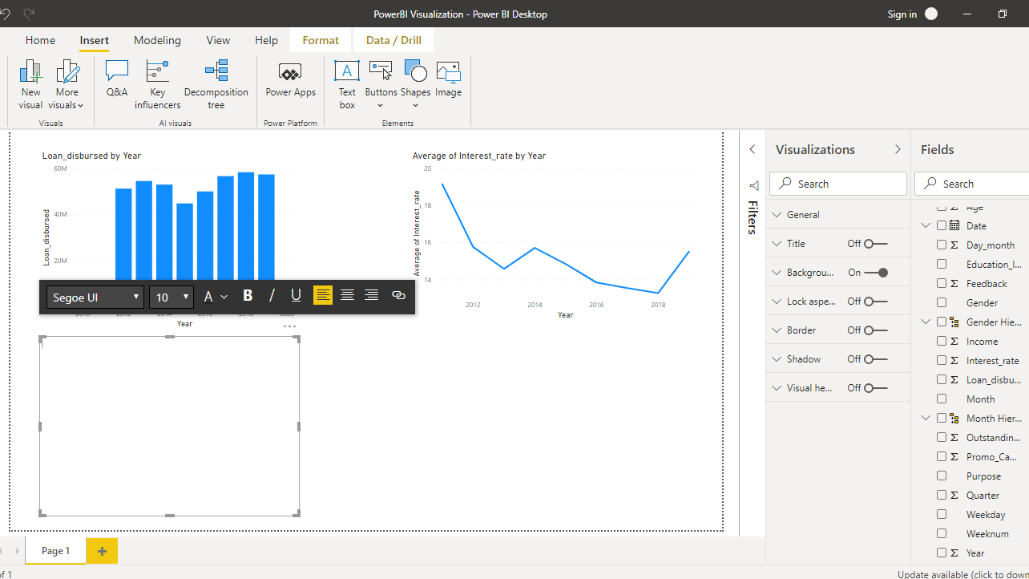Toggle the Border switch
Viewport: 1029px width, 579px height.
(x=875, y=330)
